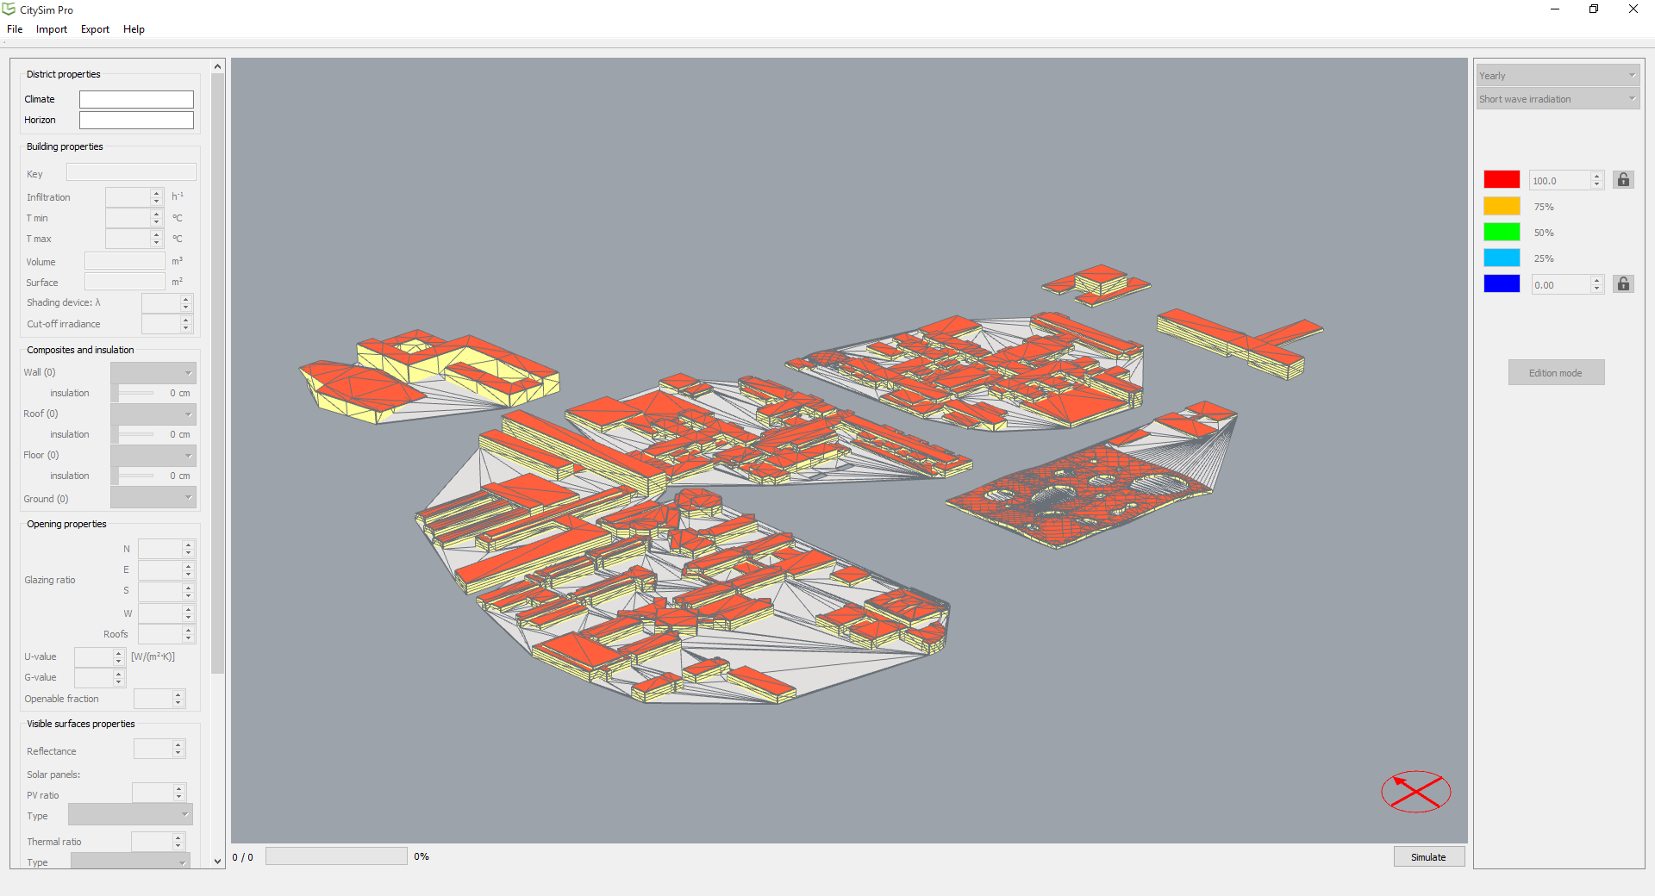
Task: Open the Yearly time period dropdown
Action: [x=1557, y=76]
